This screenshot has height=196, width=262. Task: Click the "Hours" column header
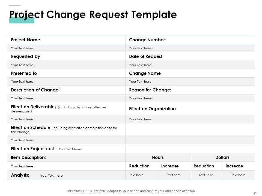coord(158,157)
